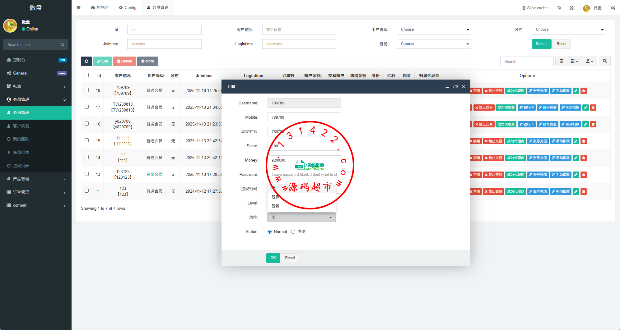Open the 用户等级 Choose dropdown
The height and width of the screenshot is (330, 620).
[x=434, y=30]
